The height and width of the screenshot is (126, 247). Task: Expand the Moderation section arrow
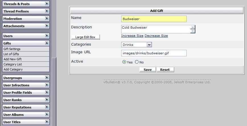tap(47, 18)
